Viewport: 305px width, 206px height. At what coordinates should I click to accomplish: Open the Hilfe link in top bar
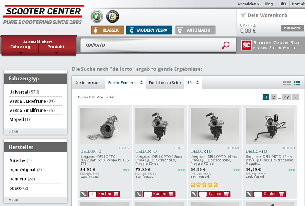click(x=282, y=4)
